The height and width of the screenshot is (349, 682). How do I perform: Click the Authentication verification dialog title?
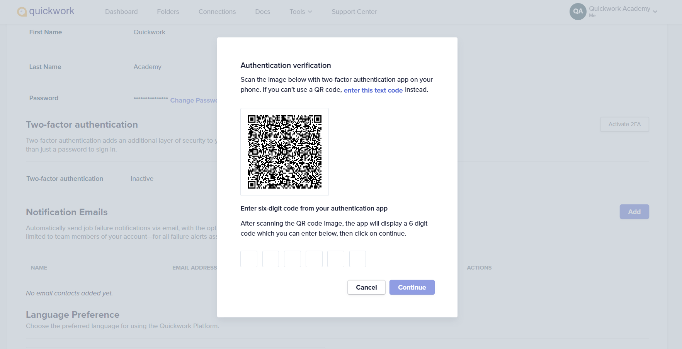tap(286, 65)
